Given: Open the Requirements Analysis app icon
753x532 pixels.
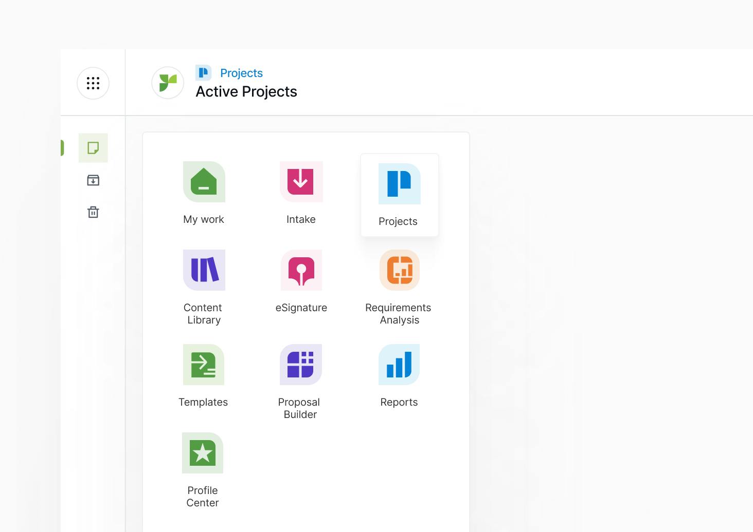Looking at the screenshot, I should 400,270.
